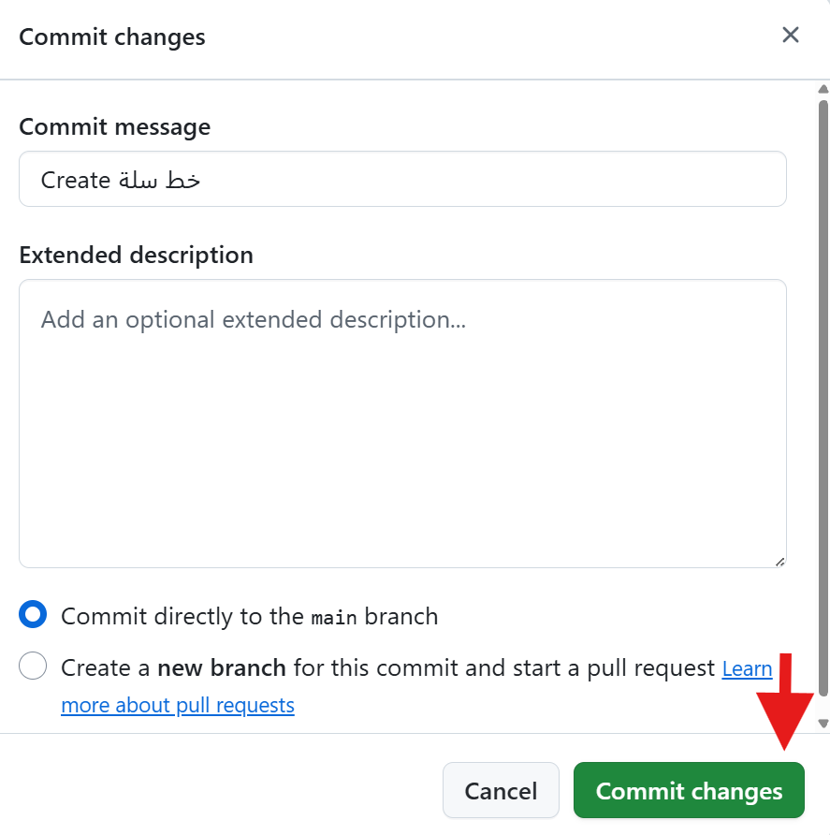The height and width of the screenshot is (835, 830).
Task: Open 'Learn more about pull requests' link
Action: click(x=178, y=705)
